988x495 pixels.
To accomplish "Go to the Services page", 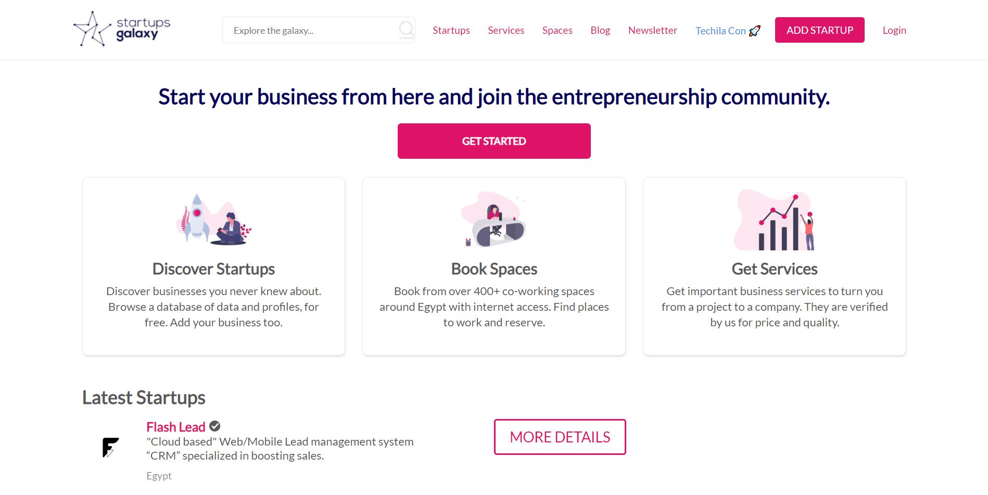I will (505, 30).
